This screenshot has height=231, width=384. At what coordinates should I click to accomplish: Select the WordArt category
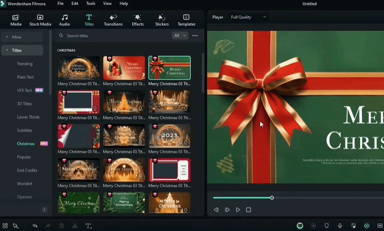(25, 183)
